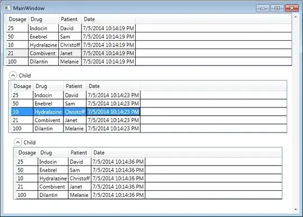Maximize the MainWindow window

pos(277,8)
